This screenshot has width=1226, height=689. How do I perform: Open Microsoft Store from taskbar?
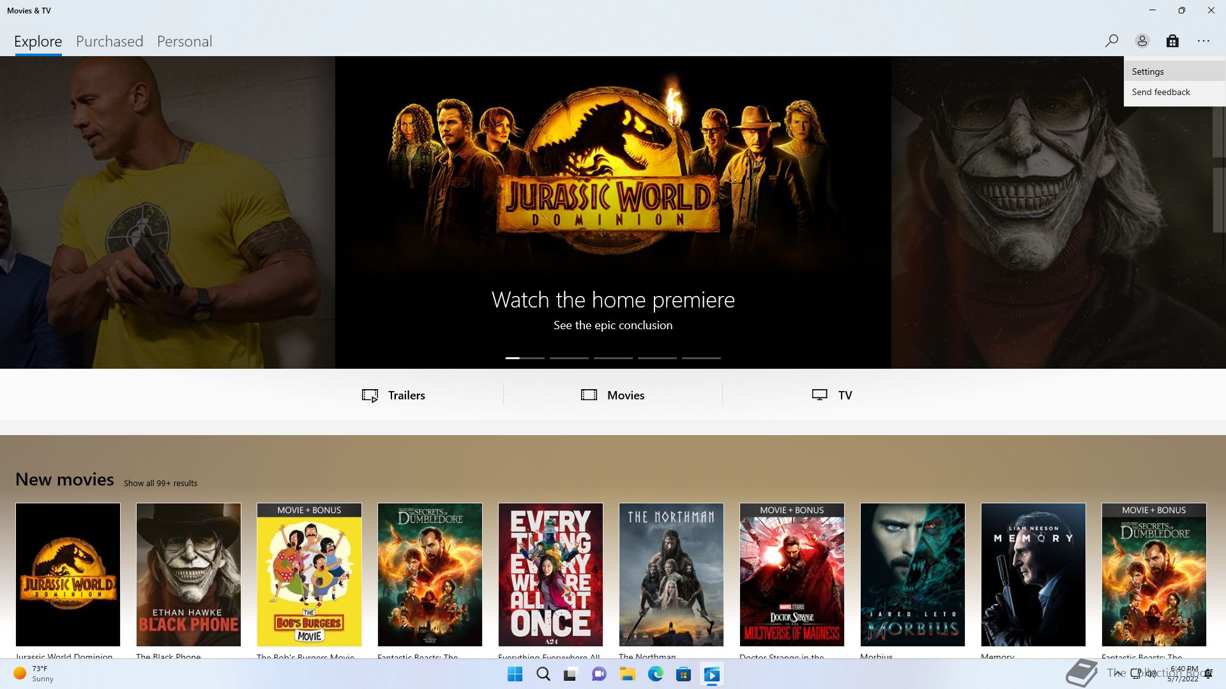(x=683, y=674)
